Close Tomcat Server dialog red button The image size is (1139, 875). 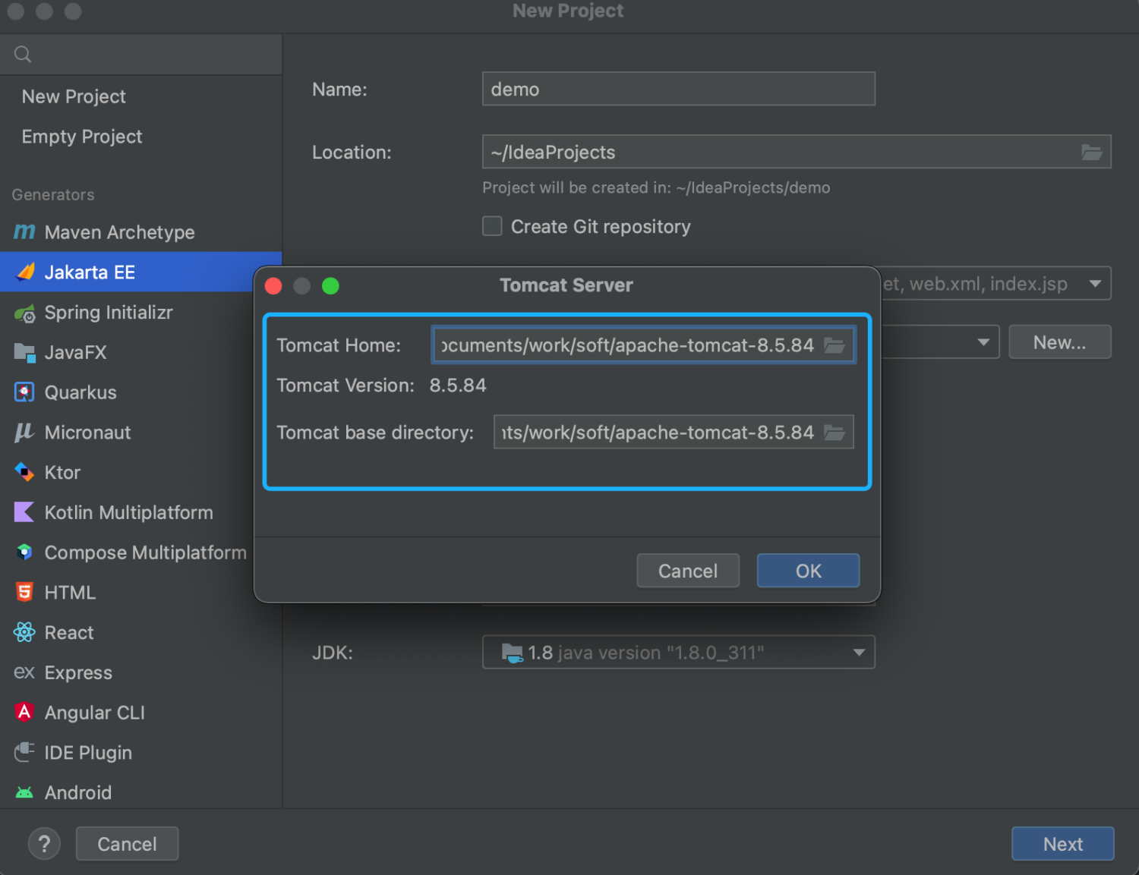pyautogui.click(x=273, y=286)
